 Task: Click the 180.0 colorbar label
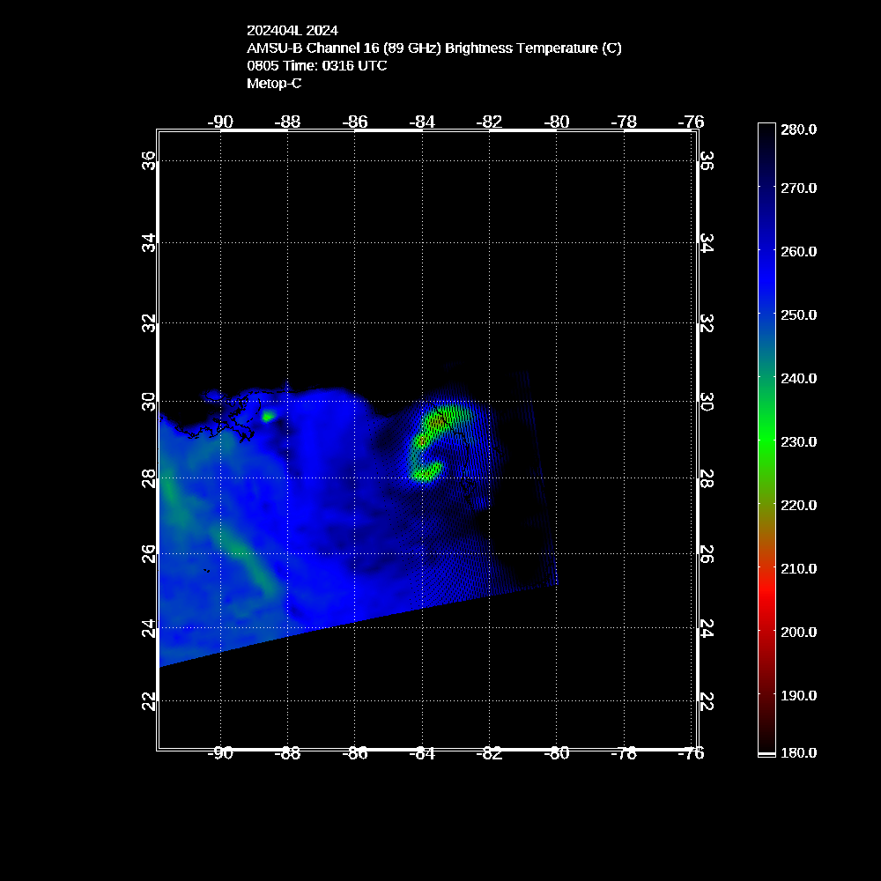[x=799, y=752]
